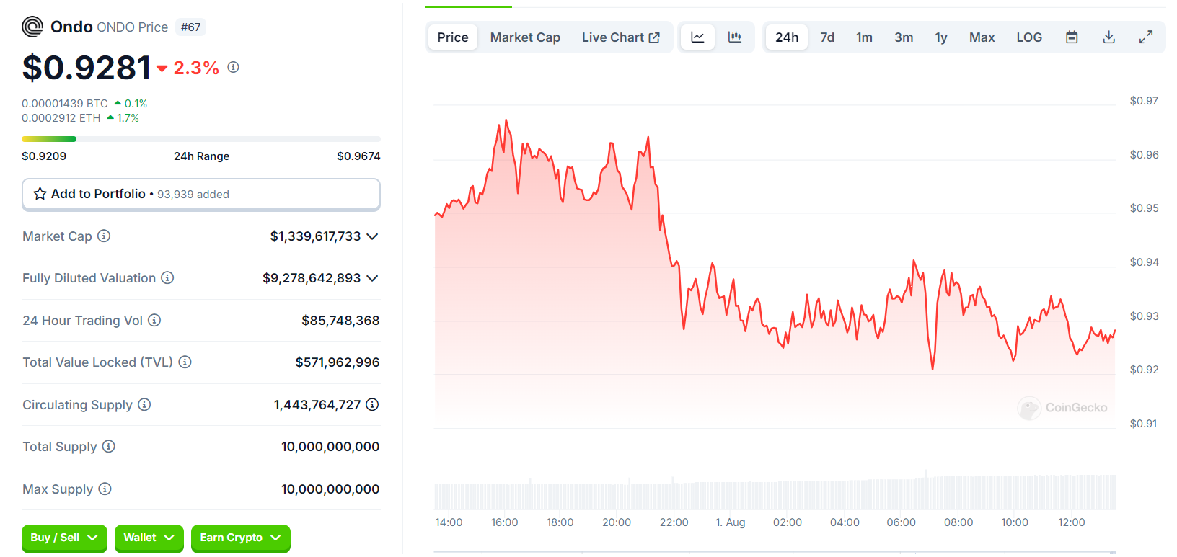Click the $0.9281 current price

pyautogui.click(x=87, y=68)
